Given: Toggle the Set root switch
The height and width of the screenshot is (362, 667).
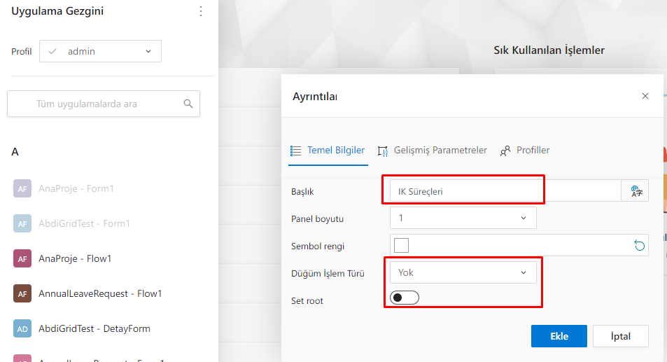Looking at the screenshot, I should pyautogui.click(x=404, y=298).
